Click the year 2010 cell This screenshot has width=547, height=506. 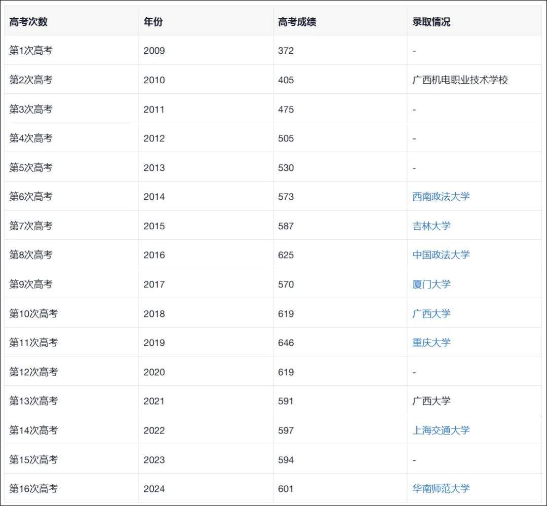206,80
